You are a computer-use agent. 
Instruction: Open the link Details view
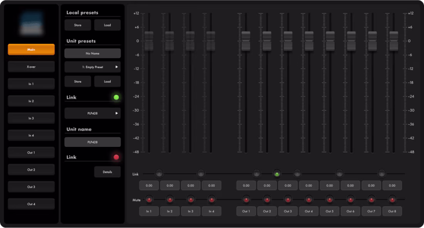[108, 172]
